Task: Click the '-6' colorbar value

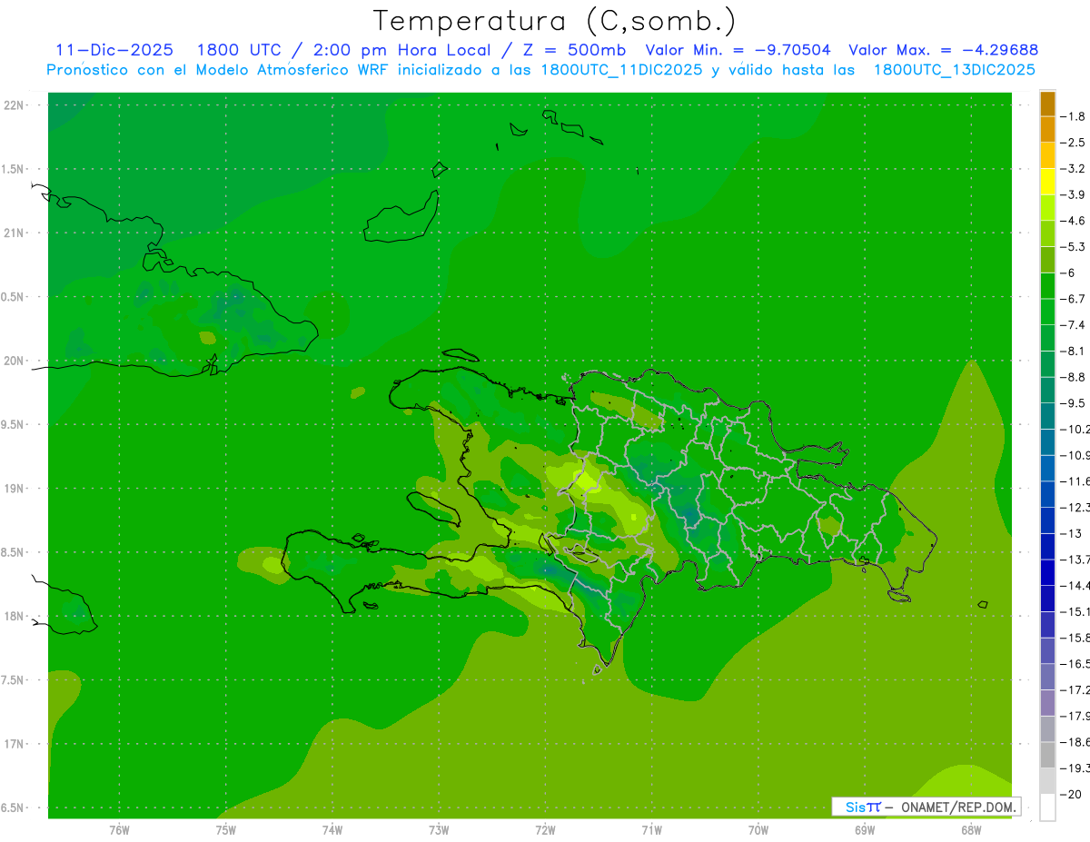Action: coord(1069,272)
